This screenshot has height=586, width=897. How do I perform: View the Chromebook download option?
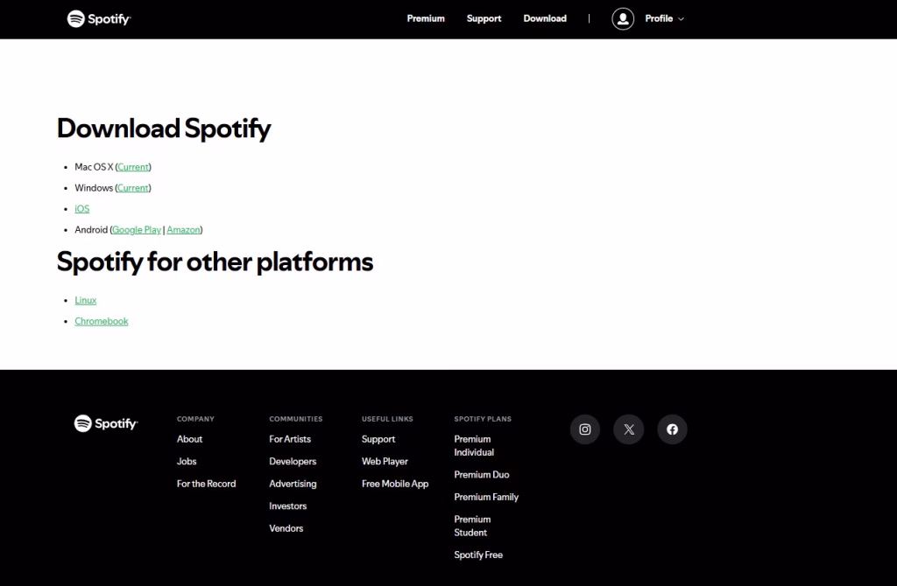coord(101,320)
